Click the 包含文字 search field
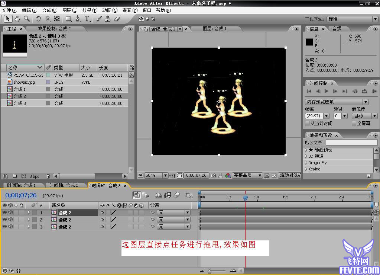Screen dimensions: 380x275 pyautogui.click(x=352, y=143)
